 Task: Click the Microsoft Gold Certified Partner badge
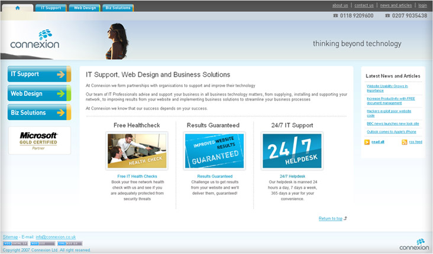point(39,141)
